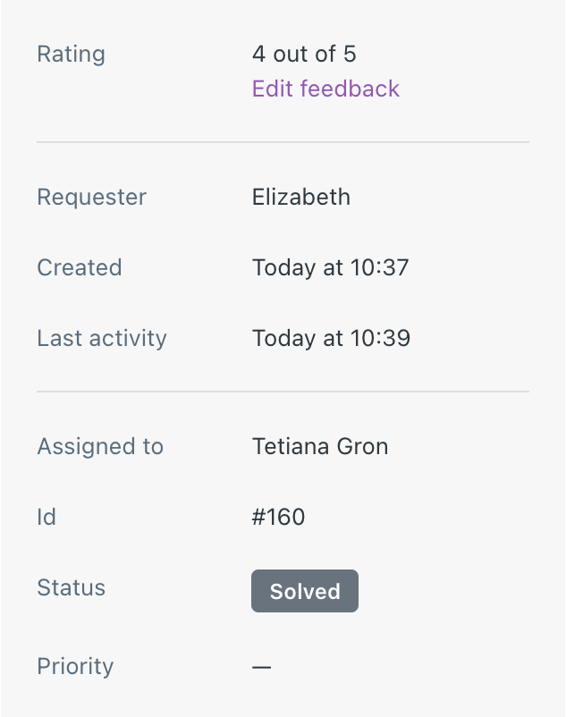Viewport: 566px width, 717px height.
Task: Click the Rating label
Action: [71, 54]
